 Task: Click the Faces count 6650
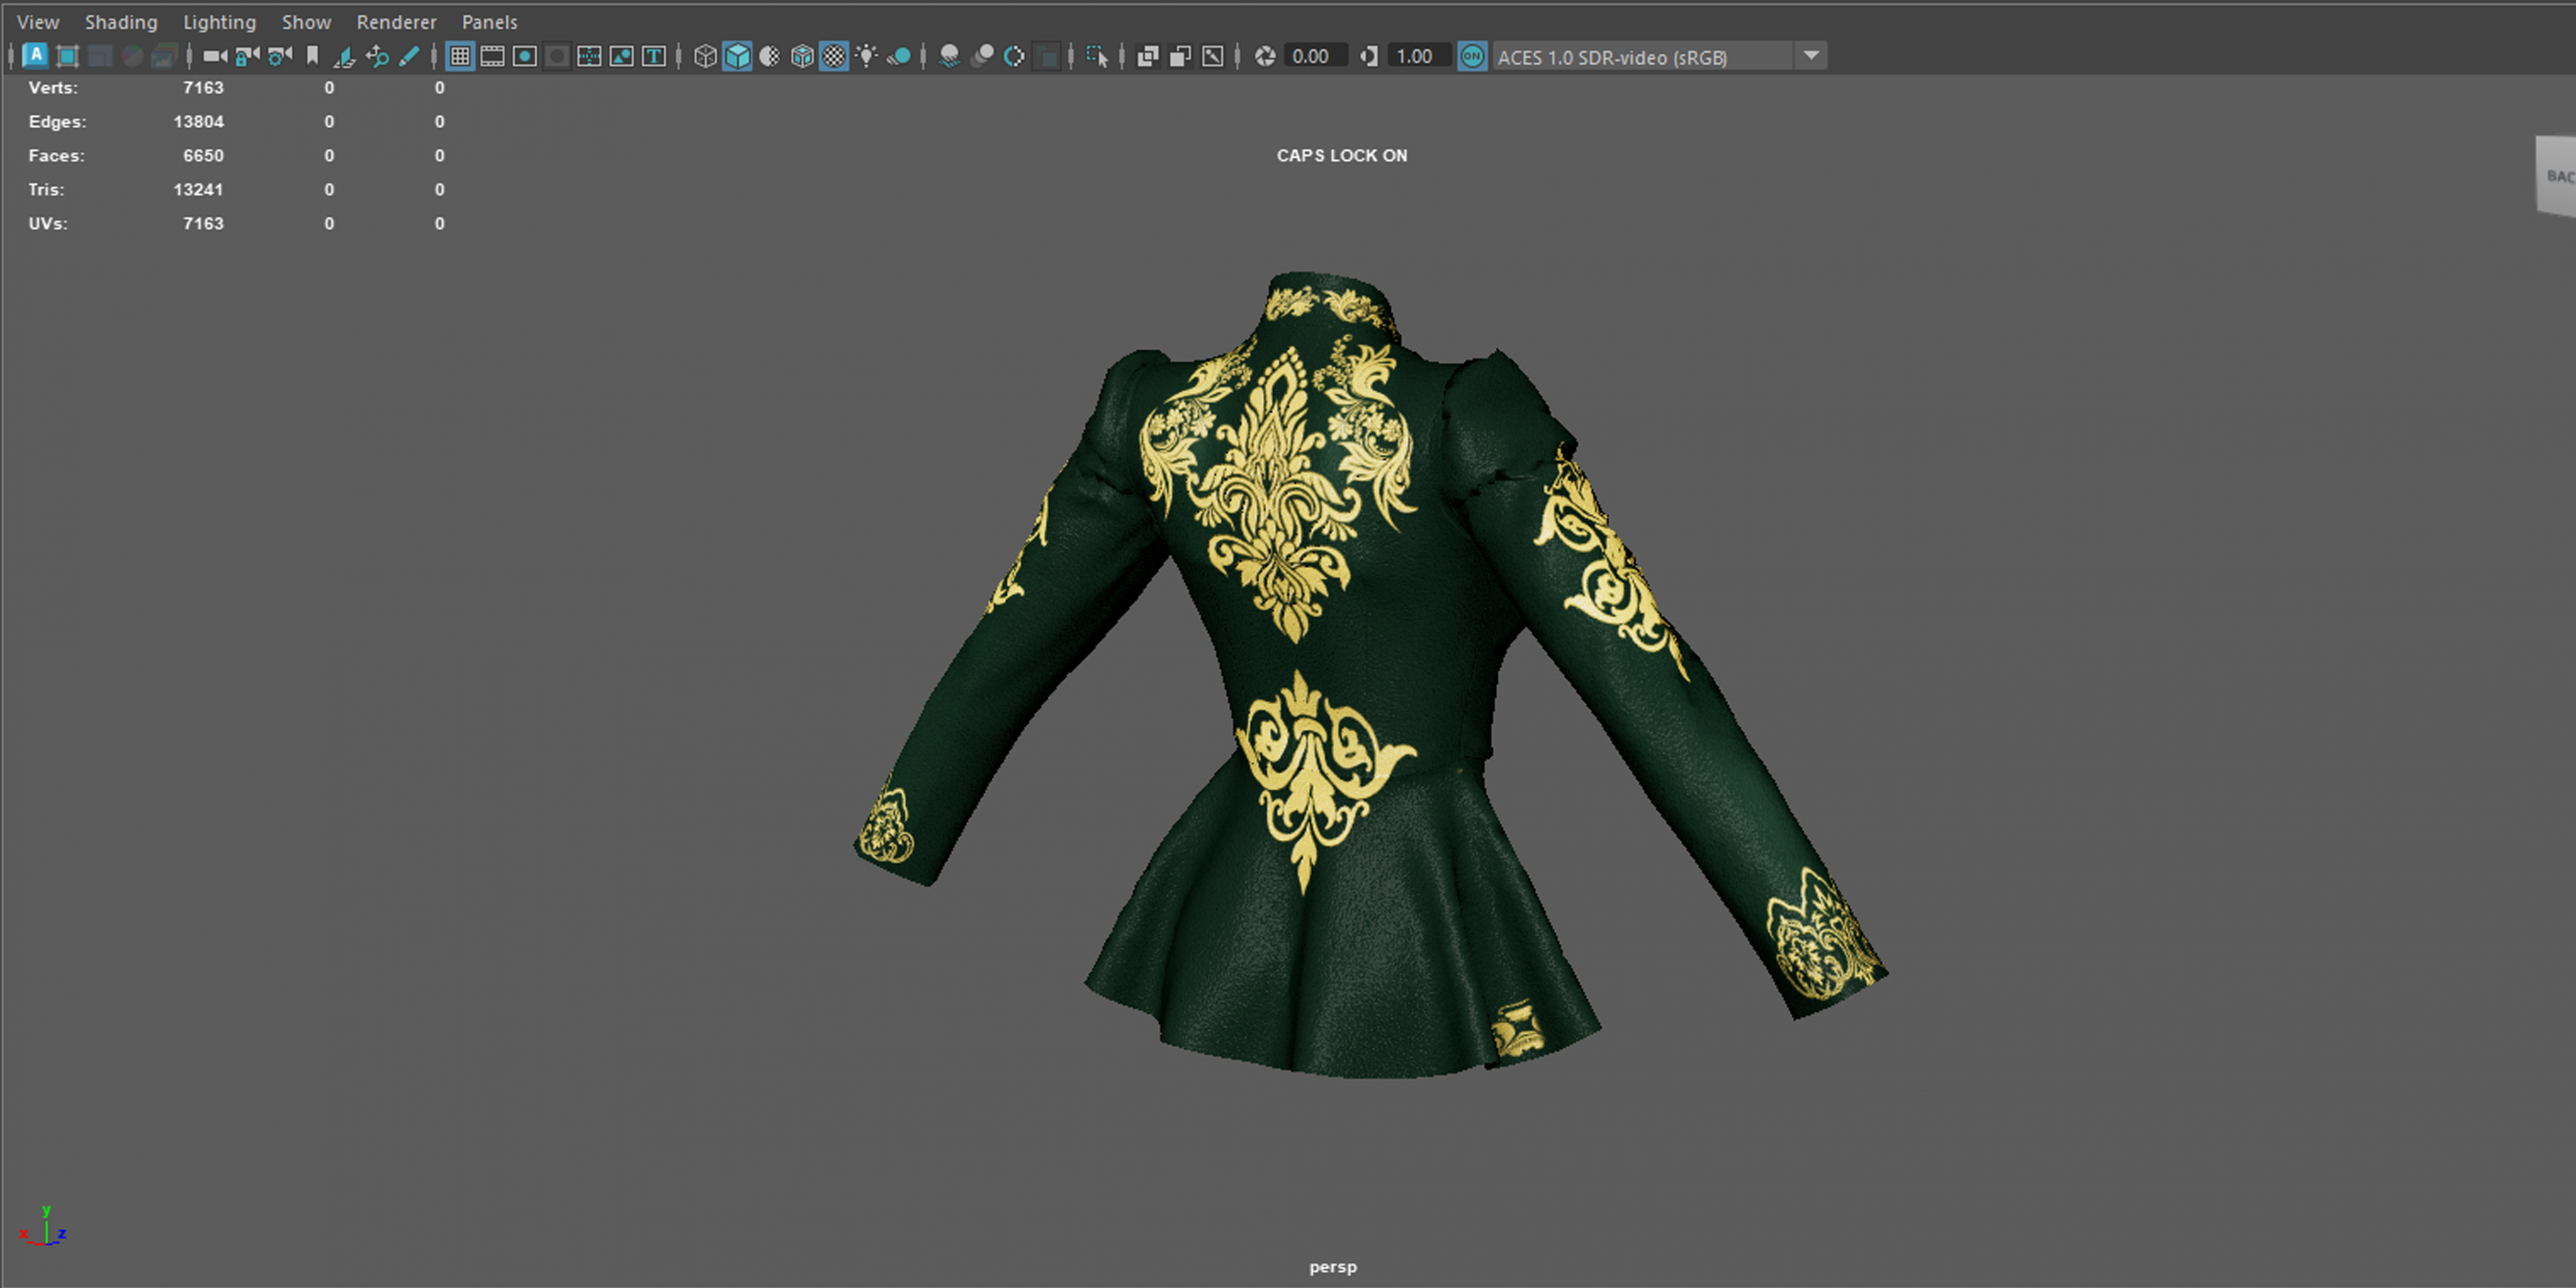[203, 156]
